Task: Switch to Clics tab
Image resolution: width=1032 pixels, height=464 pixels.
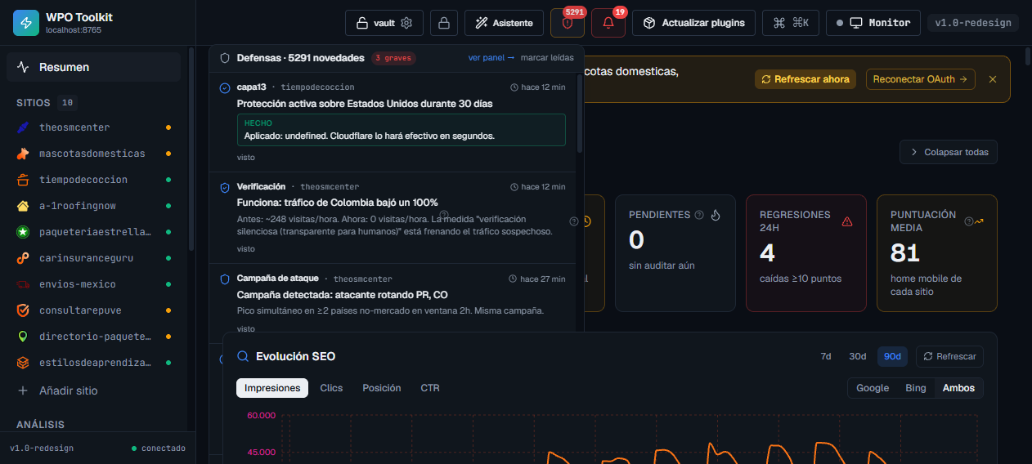Action: 331,388
